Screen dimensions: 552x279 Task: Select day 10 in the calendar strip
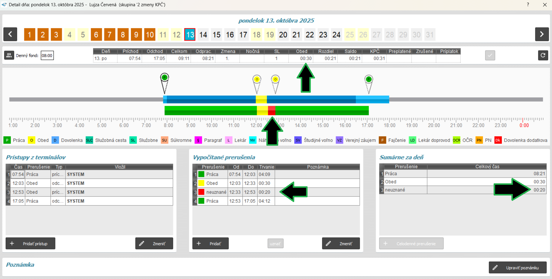pos(150,35)
